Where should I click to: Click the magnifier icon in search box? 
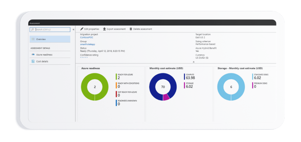pos(33,30)
